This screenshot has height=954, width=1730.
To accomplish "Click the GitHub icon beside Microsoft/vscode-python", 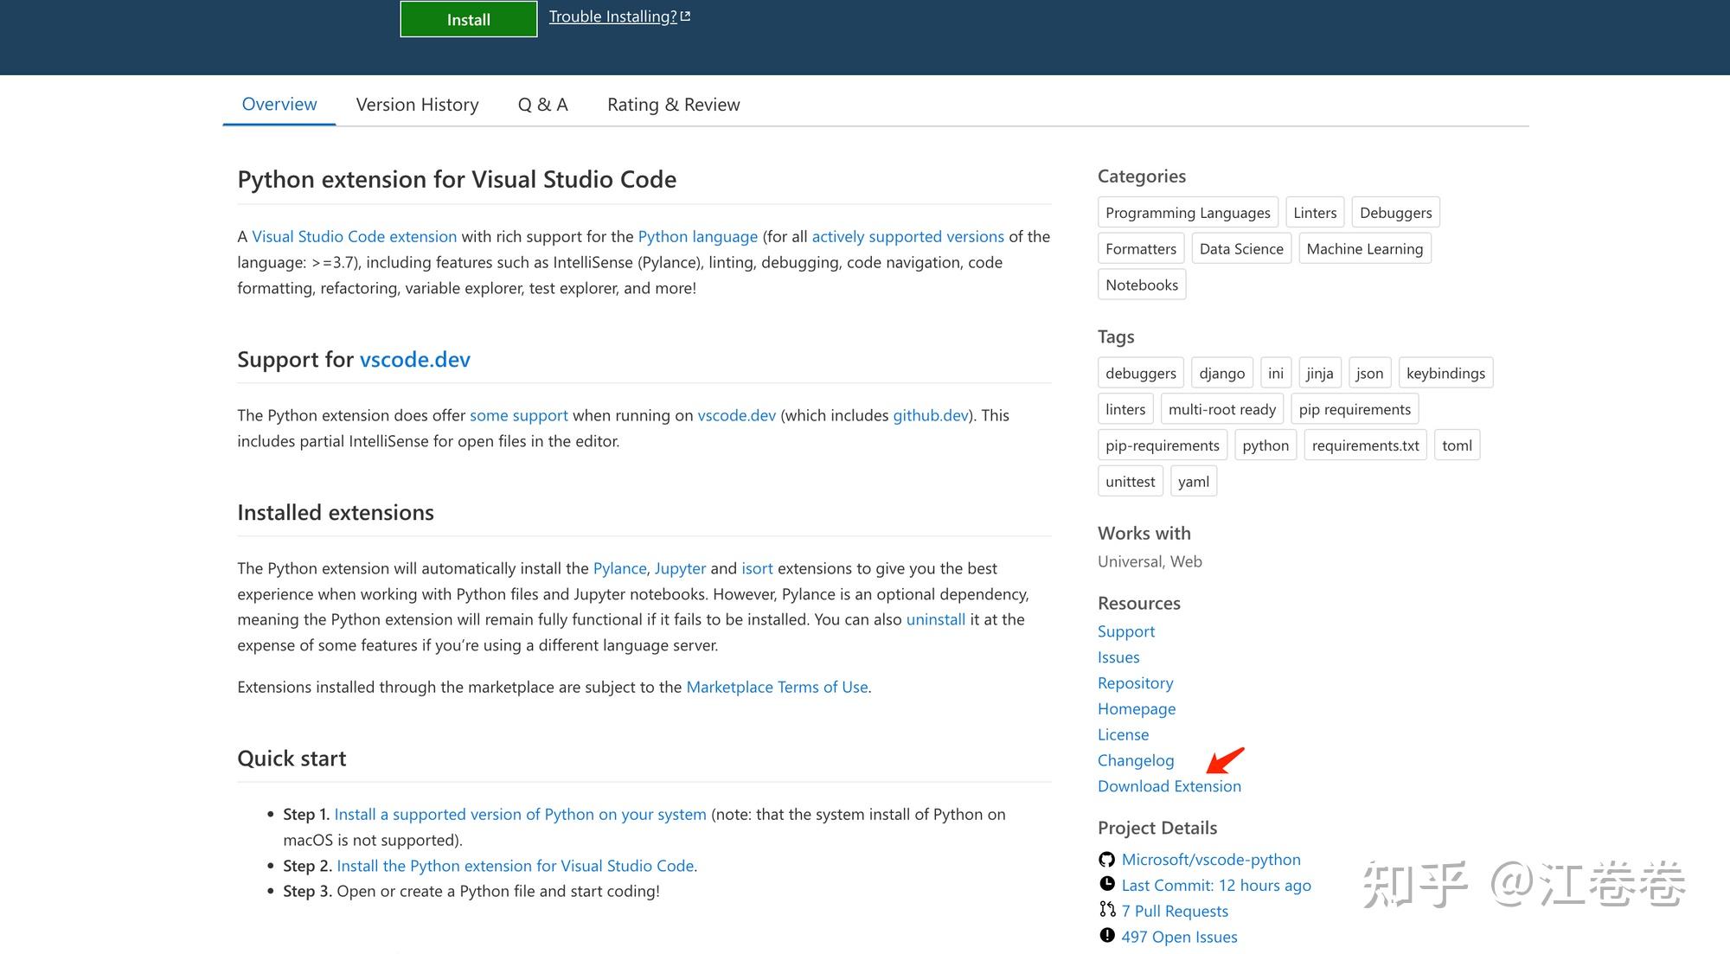I will (1105, 859).
